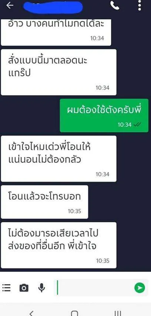Tap the blue-redacted contact name header
This screenshot has height=316, width=151.
[53, 7]
